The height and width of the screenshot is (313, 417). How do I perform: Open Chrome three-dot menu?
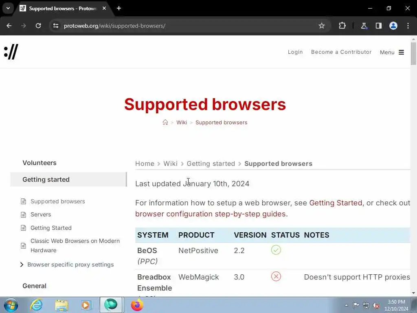pos(408,26)
